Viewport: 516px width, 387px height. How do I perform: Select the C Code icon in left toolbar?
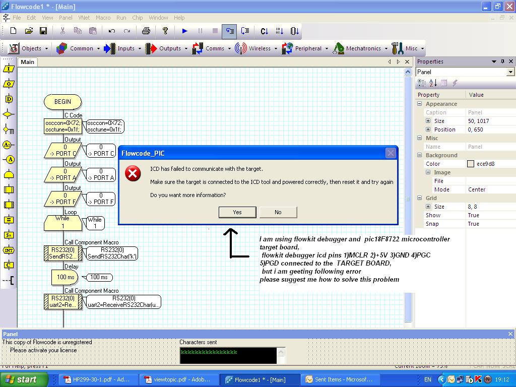tap(9, 265)
